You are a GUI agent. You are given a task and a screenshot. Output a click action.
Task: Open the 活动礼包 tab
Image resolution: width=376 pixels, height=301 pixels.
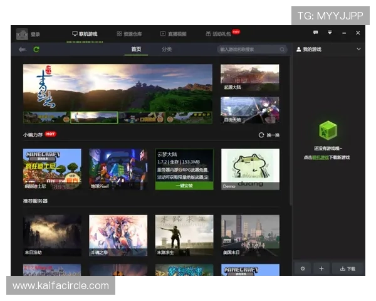tap(219, 33)
